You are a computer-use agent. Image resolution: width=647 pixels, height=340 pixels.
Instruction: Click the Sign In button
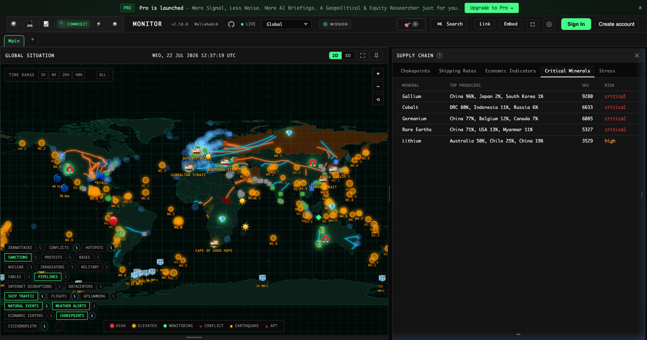pyautogui.click(x=576, y=24)
